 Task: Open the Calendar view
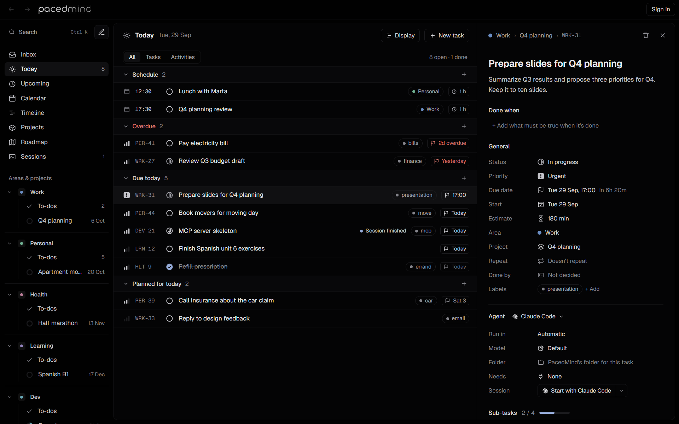click(x=57, y=98)
